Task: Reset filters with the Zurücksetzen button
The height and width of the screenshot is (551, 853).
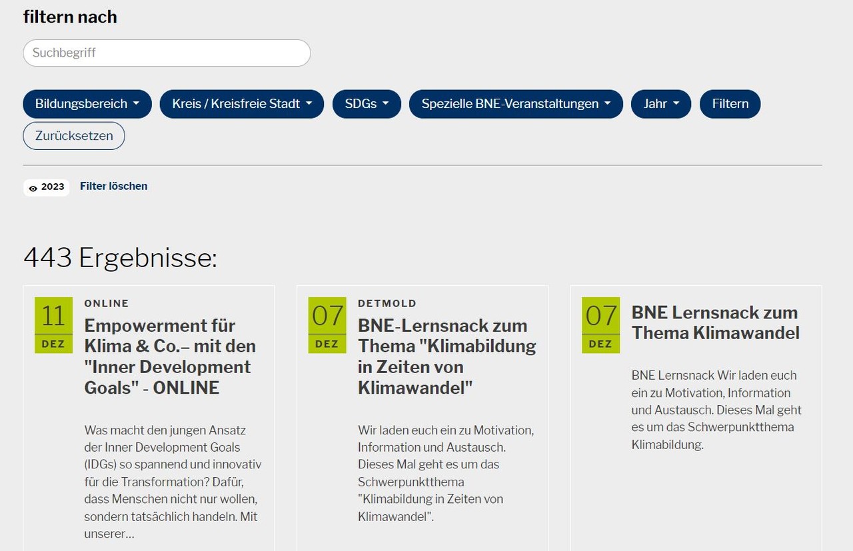Action: (x=74, y=136)
